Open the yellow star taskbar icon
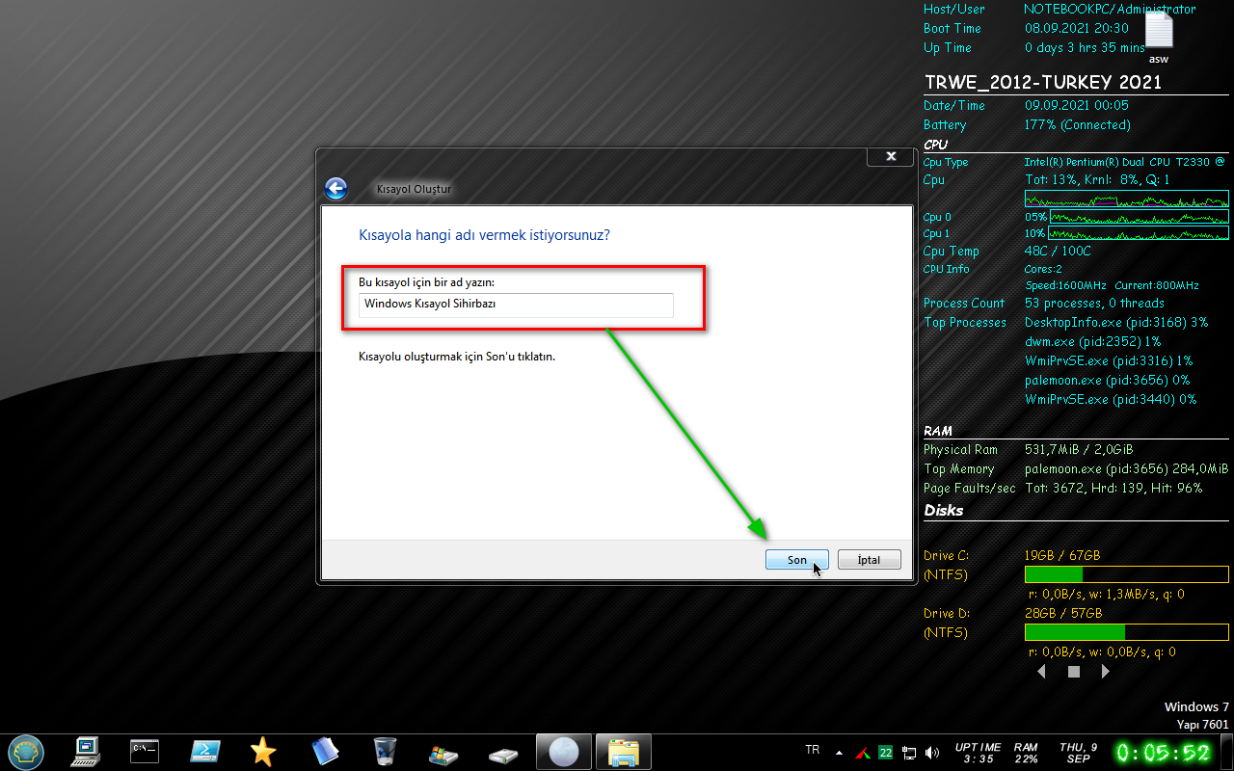The height and width of the screenshot is (771, 1234). coord(263,751)
